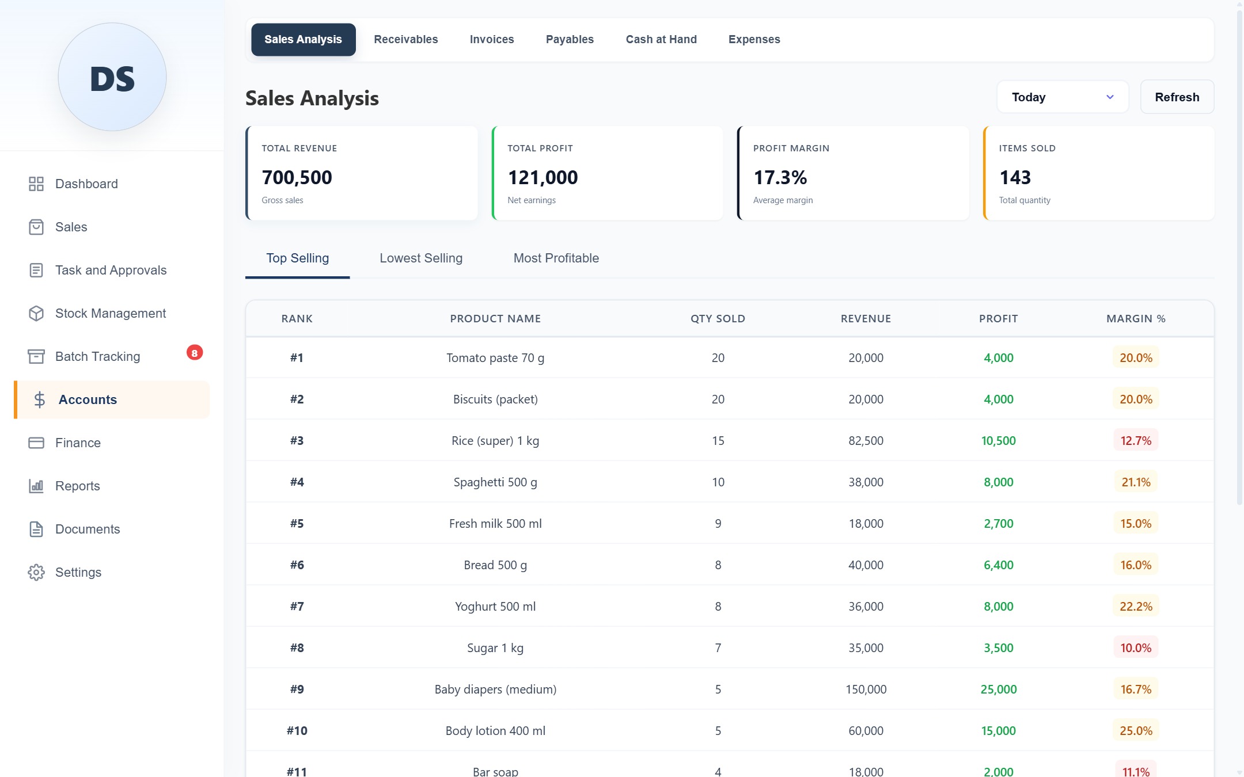Click the Finance credit card icon
The height and width of the screenshot is (777, 1244).
click(36, 443)
